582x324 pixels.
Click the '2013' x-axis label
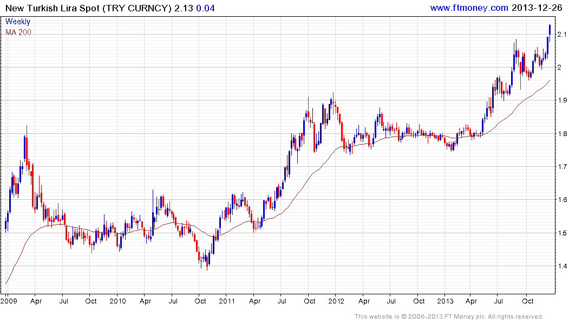click(x=445, y=301)
